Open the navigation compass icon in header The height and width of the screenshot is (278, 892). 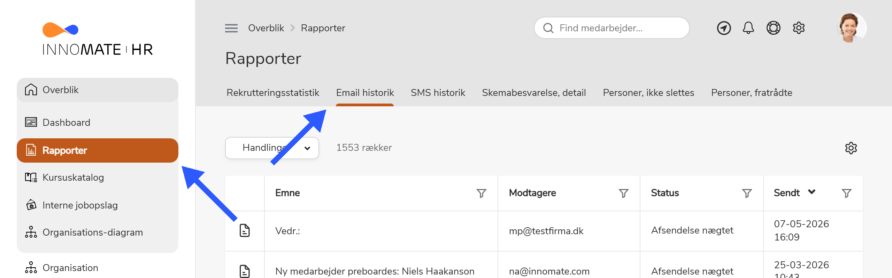[724, 28]
